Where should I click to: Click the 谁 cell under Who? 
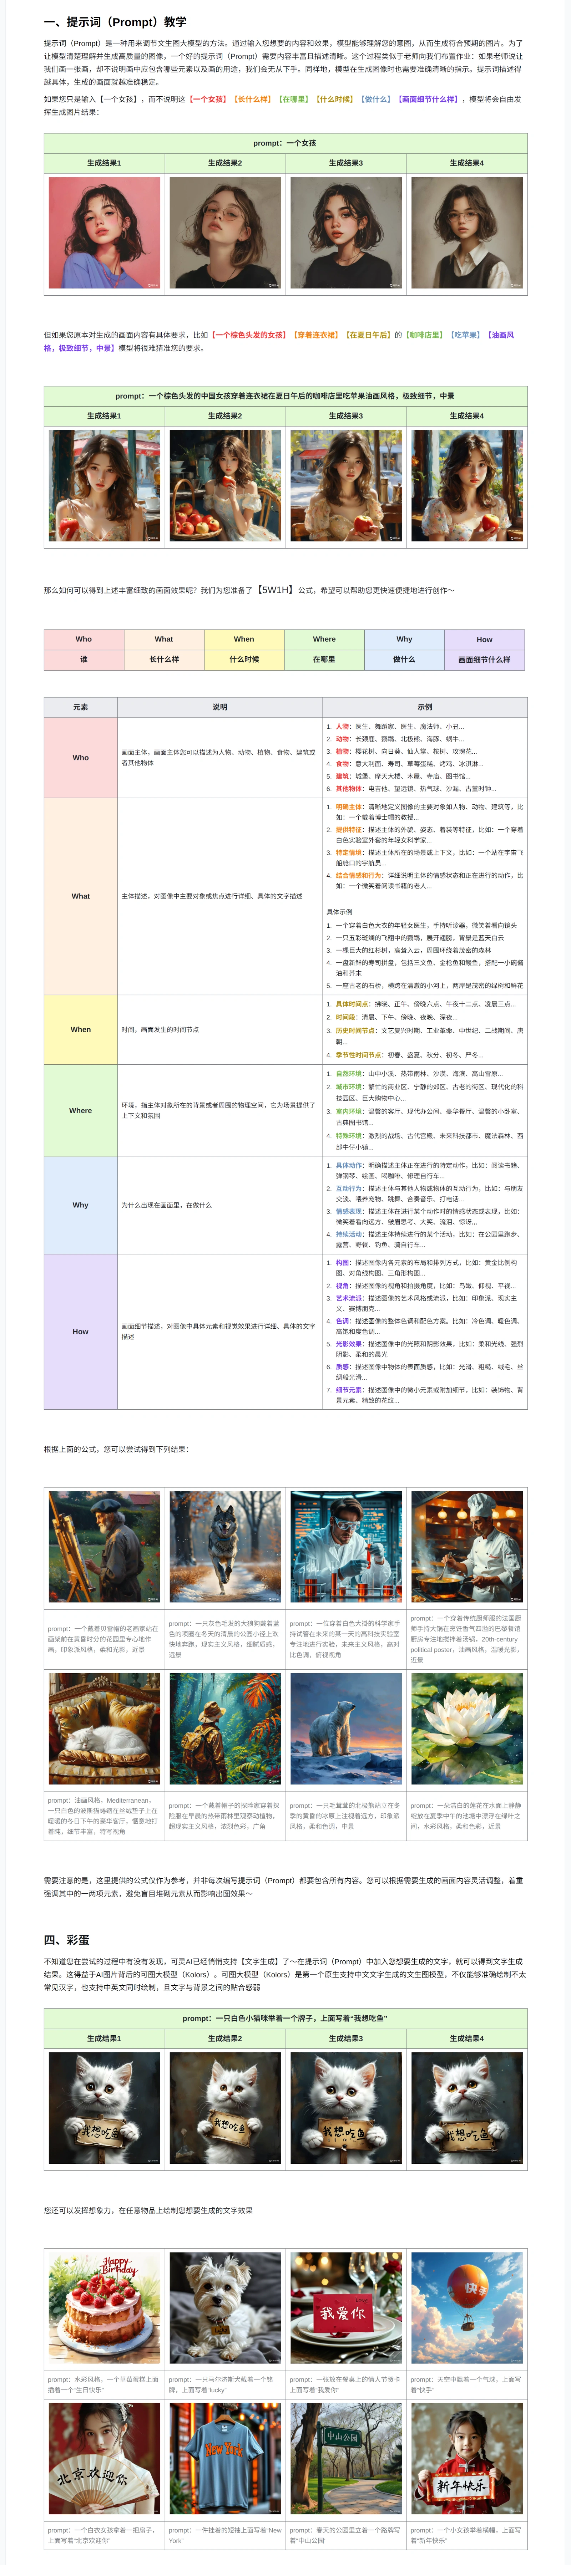[84, 659]
